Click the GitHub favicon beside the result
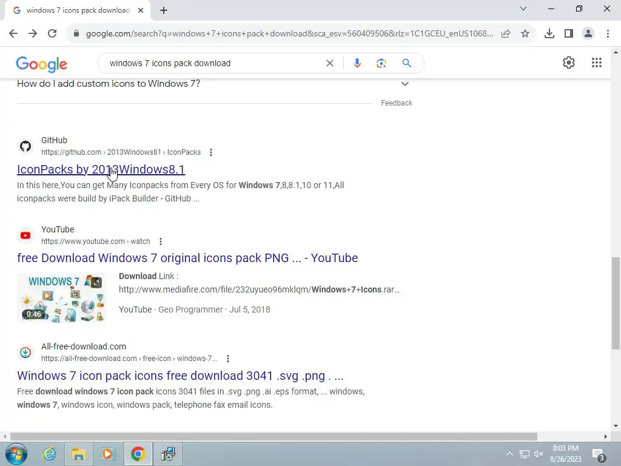This screenshot has height=466, width=621. click(x=25, y=146)
